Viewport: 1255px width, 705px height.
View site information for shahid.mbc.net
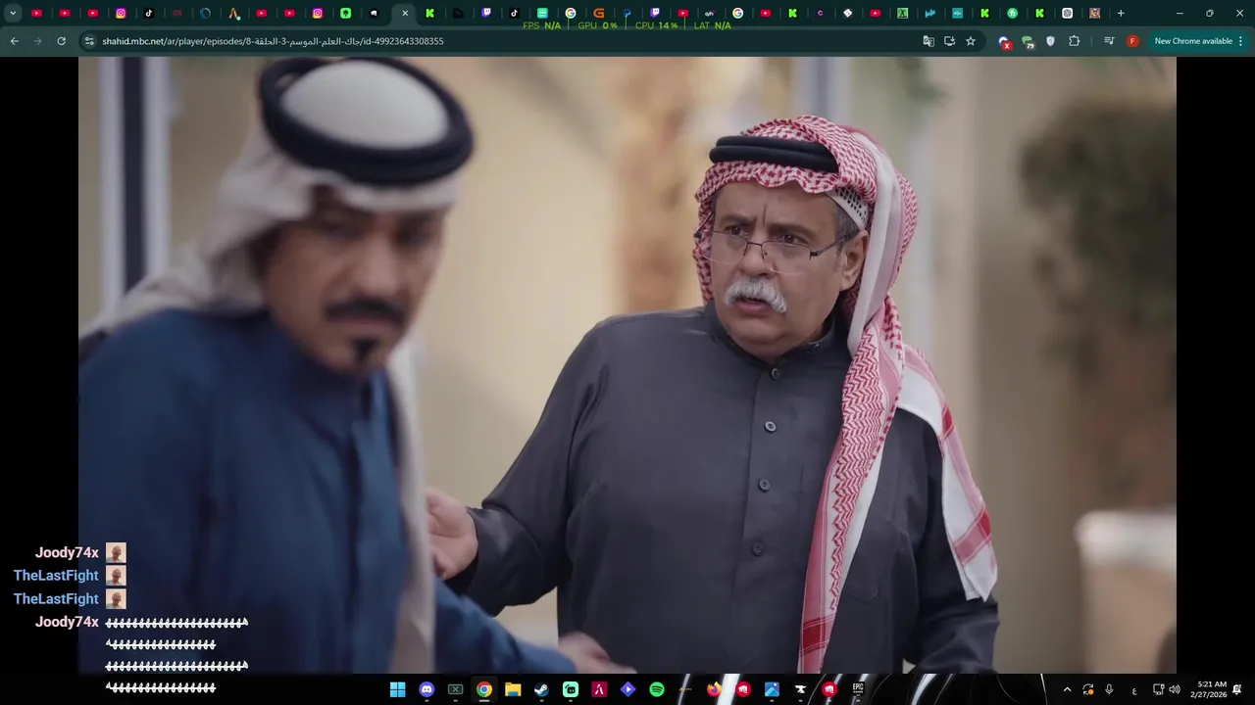point(89,41)
